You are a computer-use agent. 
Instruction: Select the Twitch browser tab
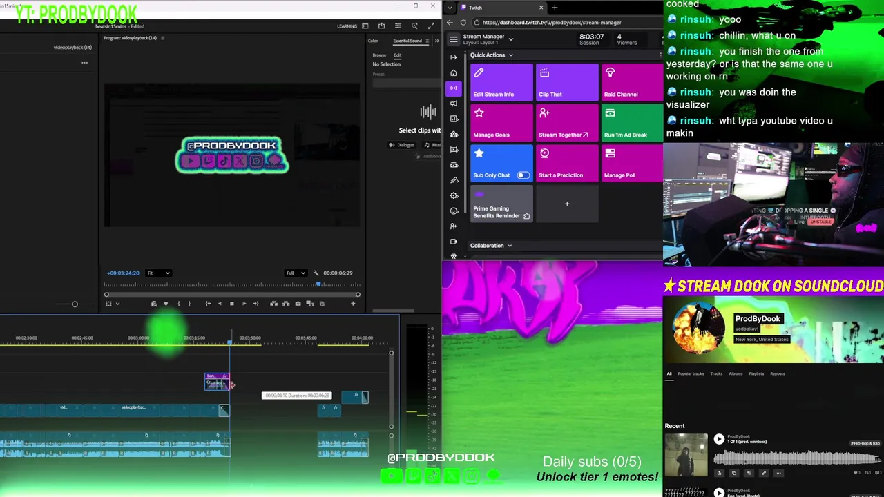pyautogui.click(x=503, y=8)
